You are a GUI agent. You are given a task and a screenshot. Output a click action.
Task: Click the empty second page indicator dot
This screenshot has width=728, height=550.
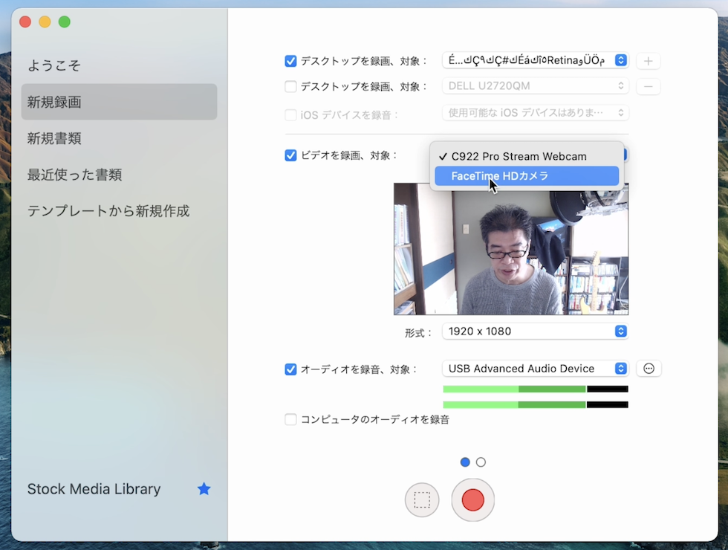481,462
